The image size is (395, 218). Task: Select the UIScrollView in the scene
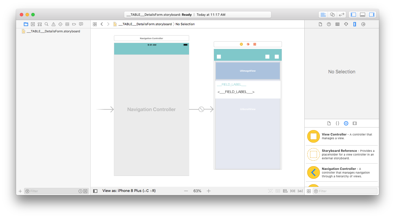pos(248,134)
